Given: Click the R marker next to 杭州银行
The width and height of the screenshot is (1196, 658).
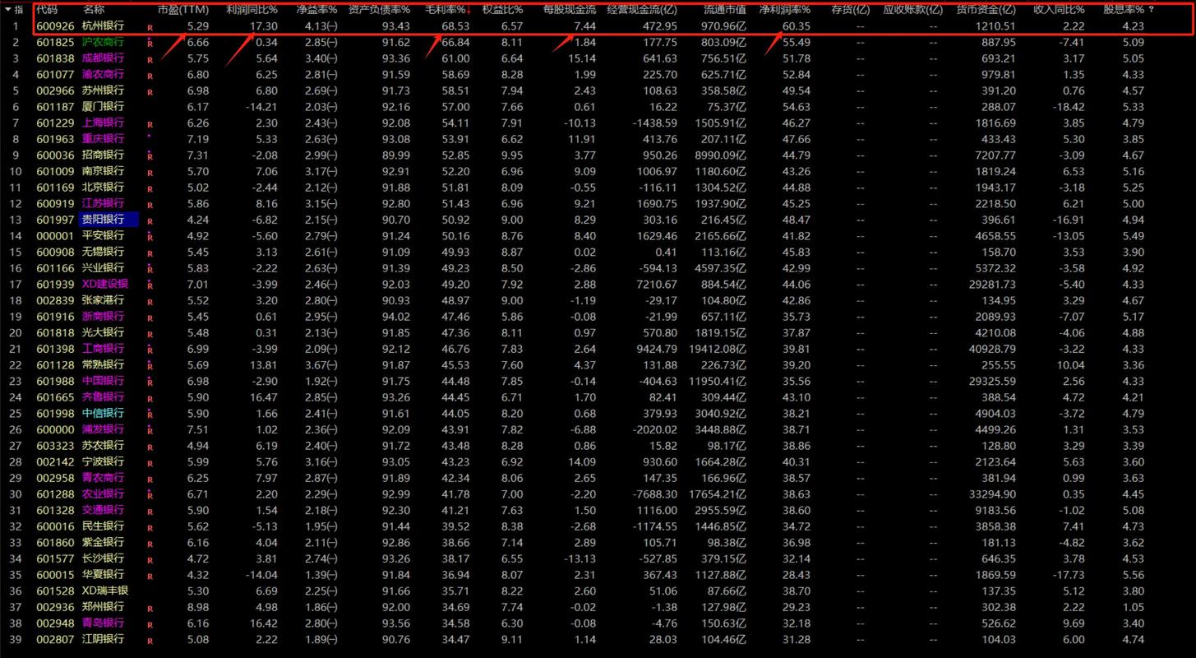Looking at the screenshot, I should (x=150, y=27).
